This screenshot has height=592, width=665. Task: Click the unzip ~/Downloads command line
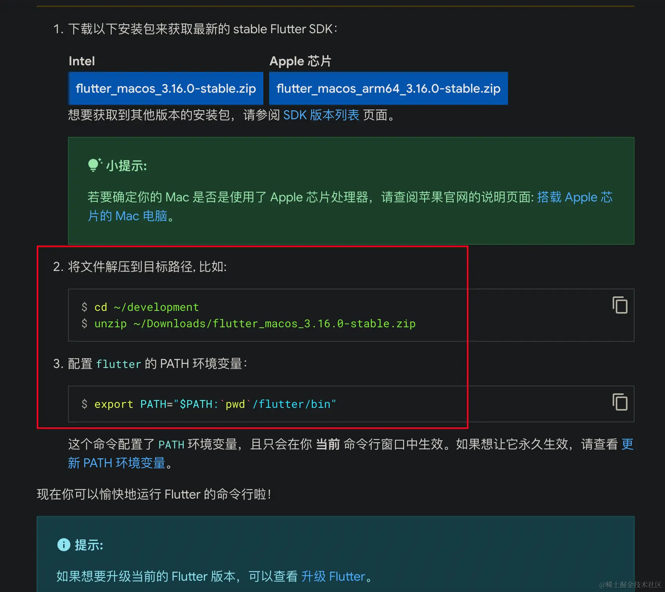(x=255, y=324)
